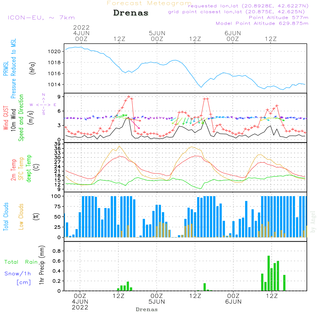Select the blue 'Snow/1h' legend label

click(18, 274)
